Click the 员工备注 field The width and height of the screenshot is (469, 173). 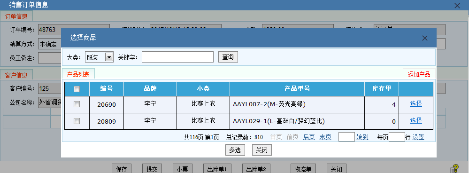49,58
